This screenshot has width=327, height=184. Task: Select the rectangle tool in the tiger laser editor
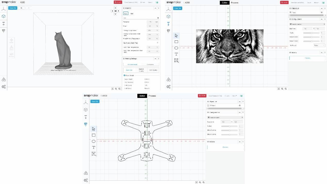176,42
